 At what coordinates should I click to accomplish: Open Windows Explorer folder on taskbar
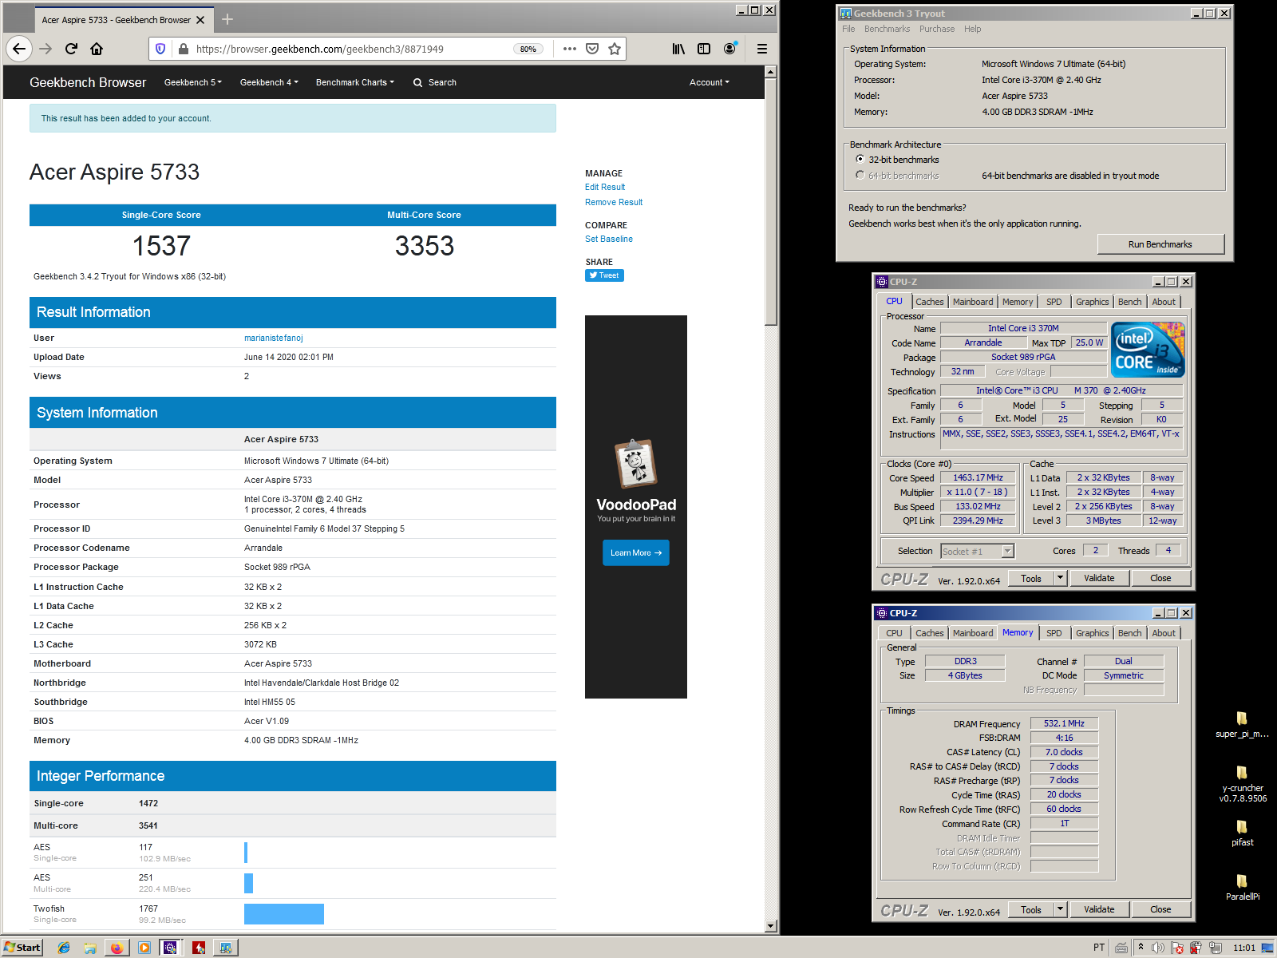90,948
